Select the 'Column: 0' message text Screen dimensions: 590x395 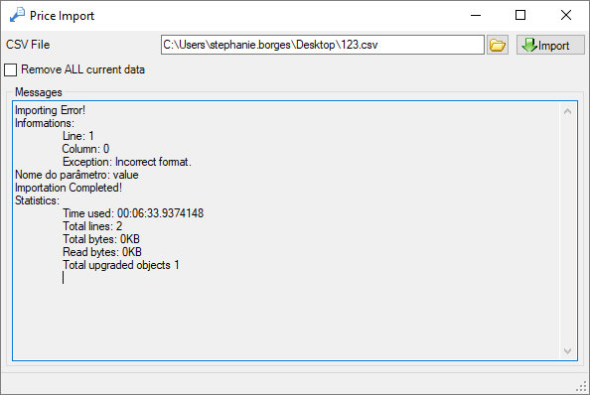pyautogui.click(x=85, y=149)
